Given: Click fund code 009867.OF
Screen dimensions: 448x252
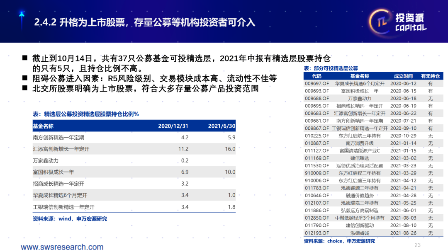Looking at the screenshot, I should 317,128.
